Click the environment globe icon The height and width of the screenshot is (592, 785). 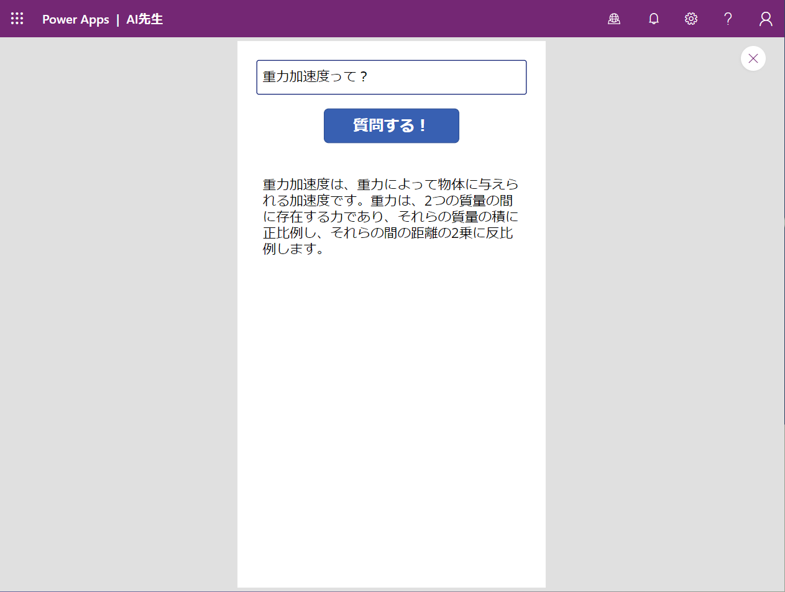click(x=614, y=19)
